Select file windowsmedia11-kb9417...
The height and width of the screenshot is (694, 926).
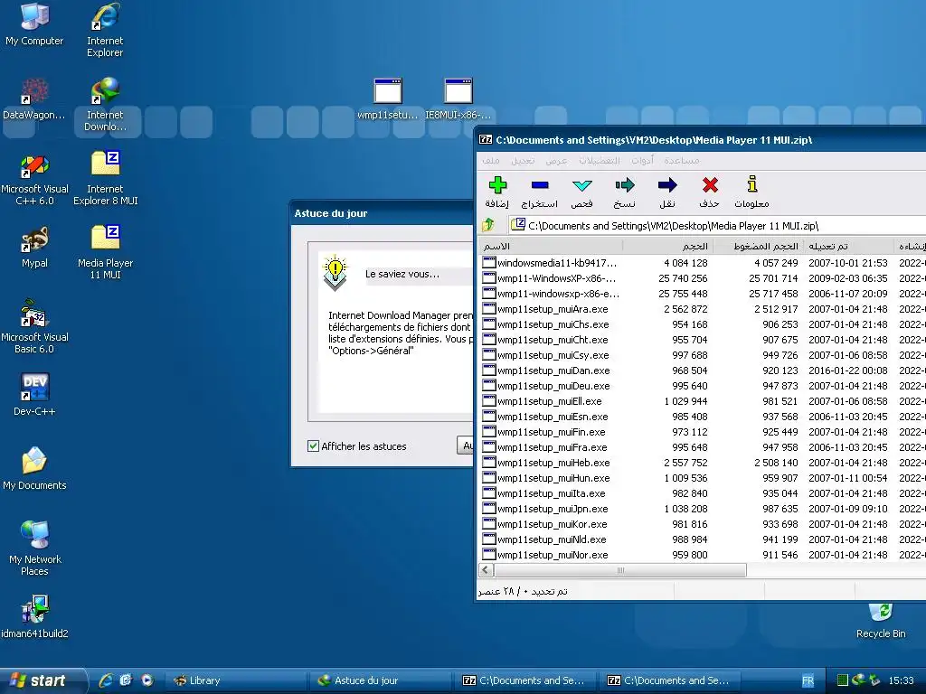pyautogui.click(x=557, y=263)
